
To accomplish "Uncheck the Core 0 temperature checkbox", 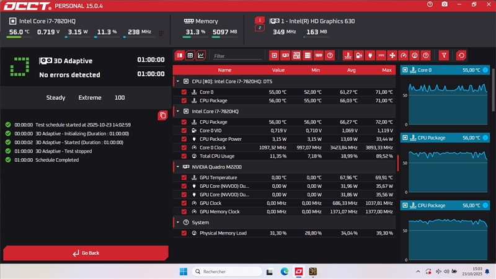I will [x=184, y=92].
